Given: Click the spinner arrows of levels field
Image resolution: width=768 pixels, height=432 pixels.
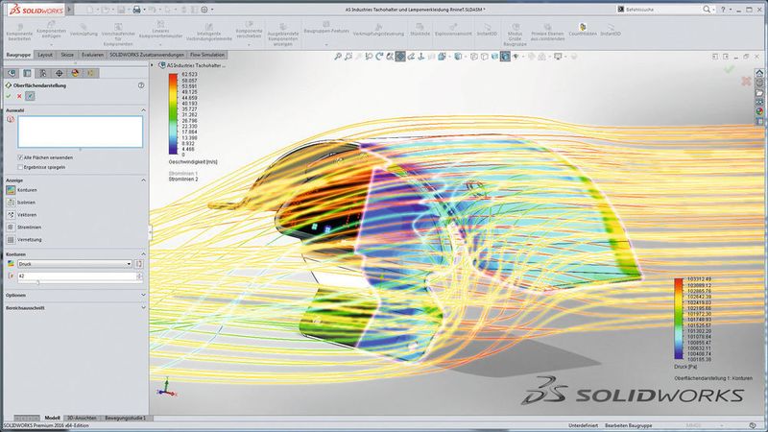Looking at the screenshot, I should tap(139, 276).
